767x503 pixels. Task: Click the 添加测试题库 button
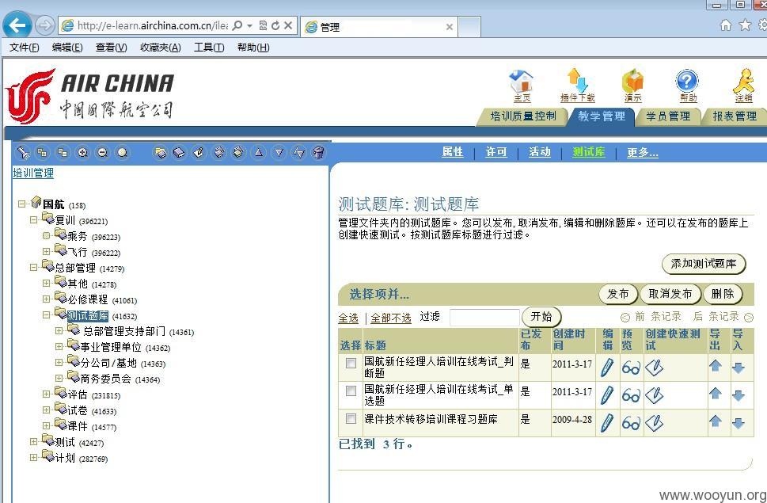coord(704,264)
